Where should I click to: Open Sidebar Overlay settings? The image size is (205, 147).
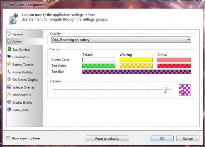[25, 87]
